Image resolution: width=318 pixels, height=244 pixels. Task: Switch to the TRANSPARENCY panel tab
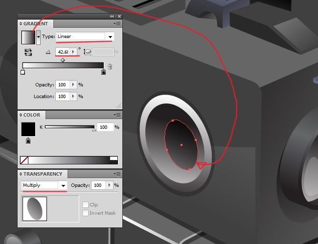coord(43,174)
